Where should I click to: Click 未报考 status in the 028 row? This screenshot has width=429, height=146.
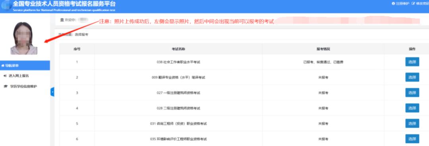tap(323, 108)
